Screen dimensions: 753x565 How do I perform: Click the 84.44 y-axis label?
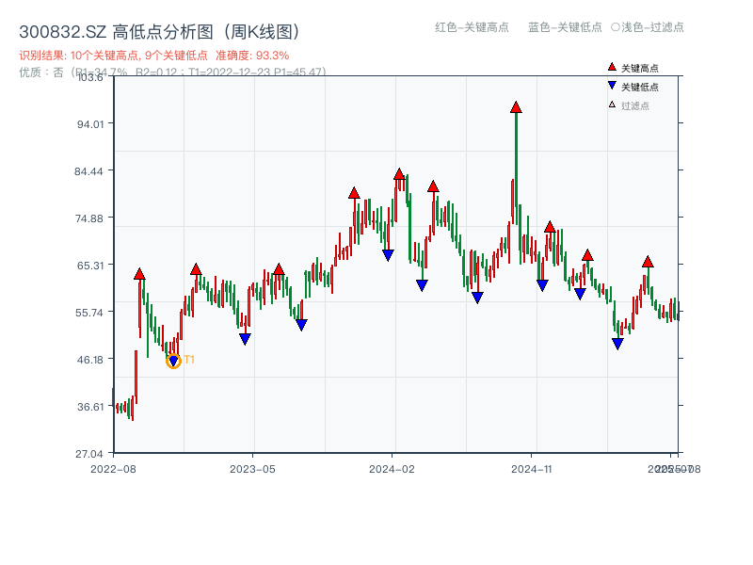coord(88,171)
